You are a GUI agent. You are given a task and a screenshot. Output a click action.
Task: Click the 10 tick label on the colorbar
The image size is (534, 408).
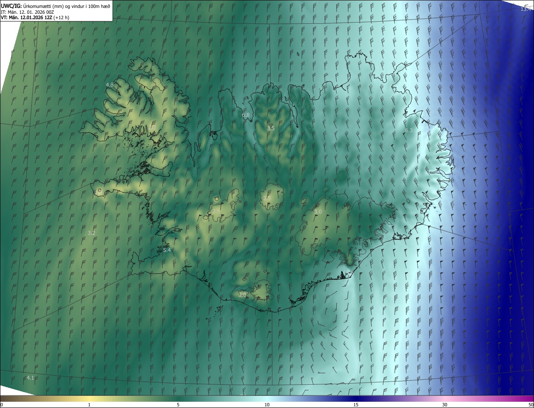pos(267,405)
